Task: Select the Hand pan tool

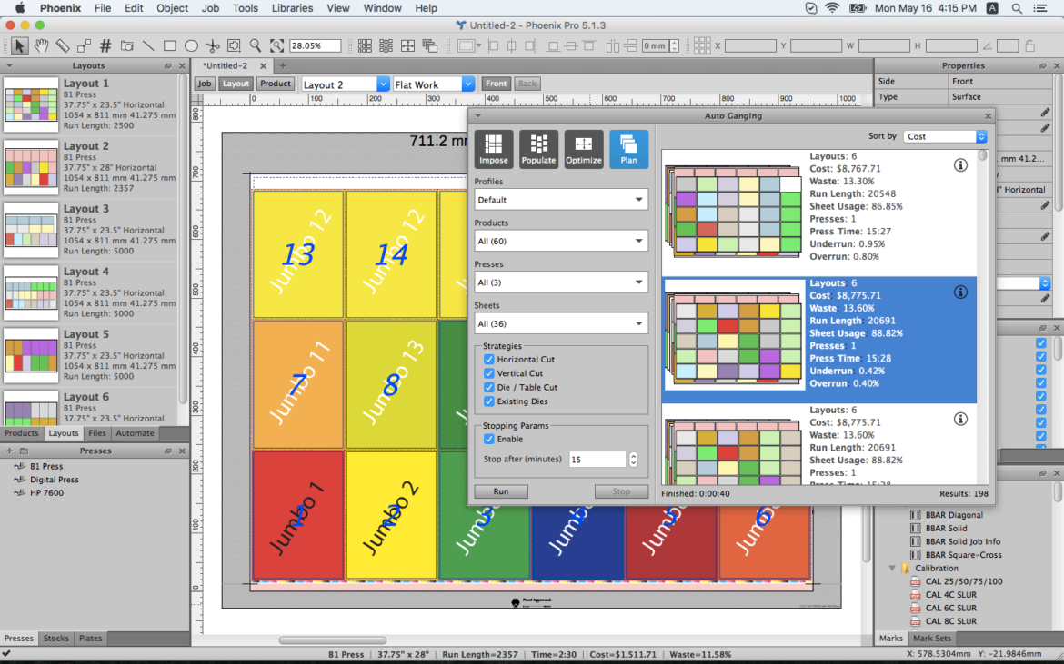Action: tap(42, 46)
